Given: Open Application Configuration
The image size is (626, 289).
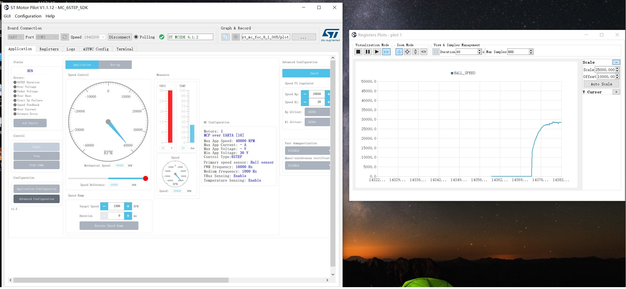Looking at the screenshot, I should pos(37,189).
